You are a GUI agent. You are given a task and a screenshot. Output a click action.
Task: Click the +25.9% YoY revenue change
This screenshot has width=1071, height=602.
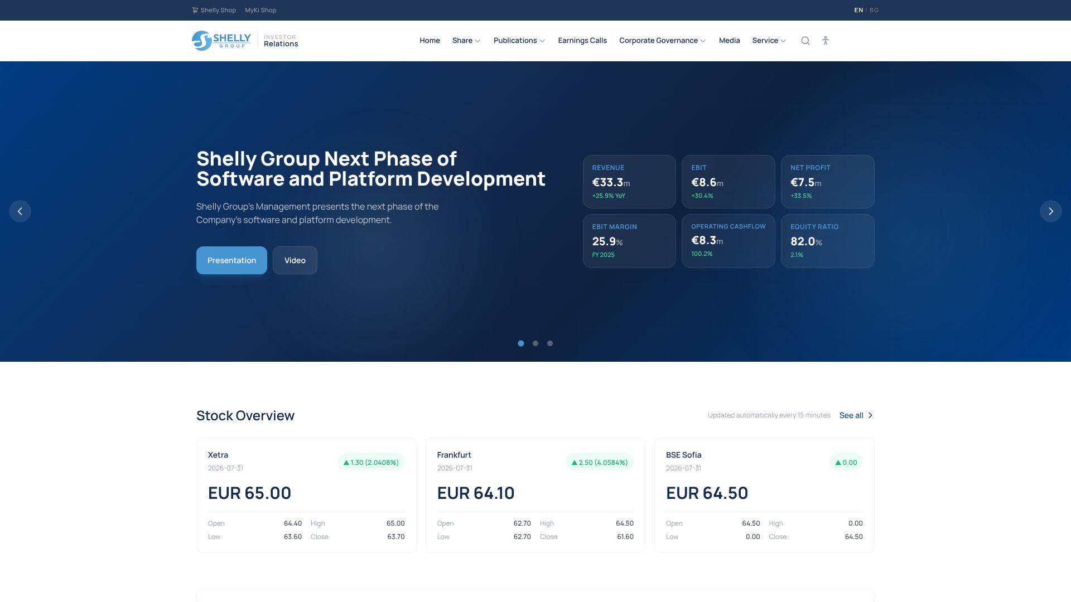point(609,196)
